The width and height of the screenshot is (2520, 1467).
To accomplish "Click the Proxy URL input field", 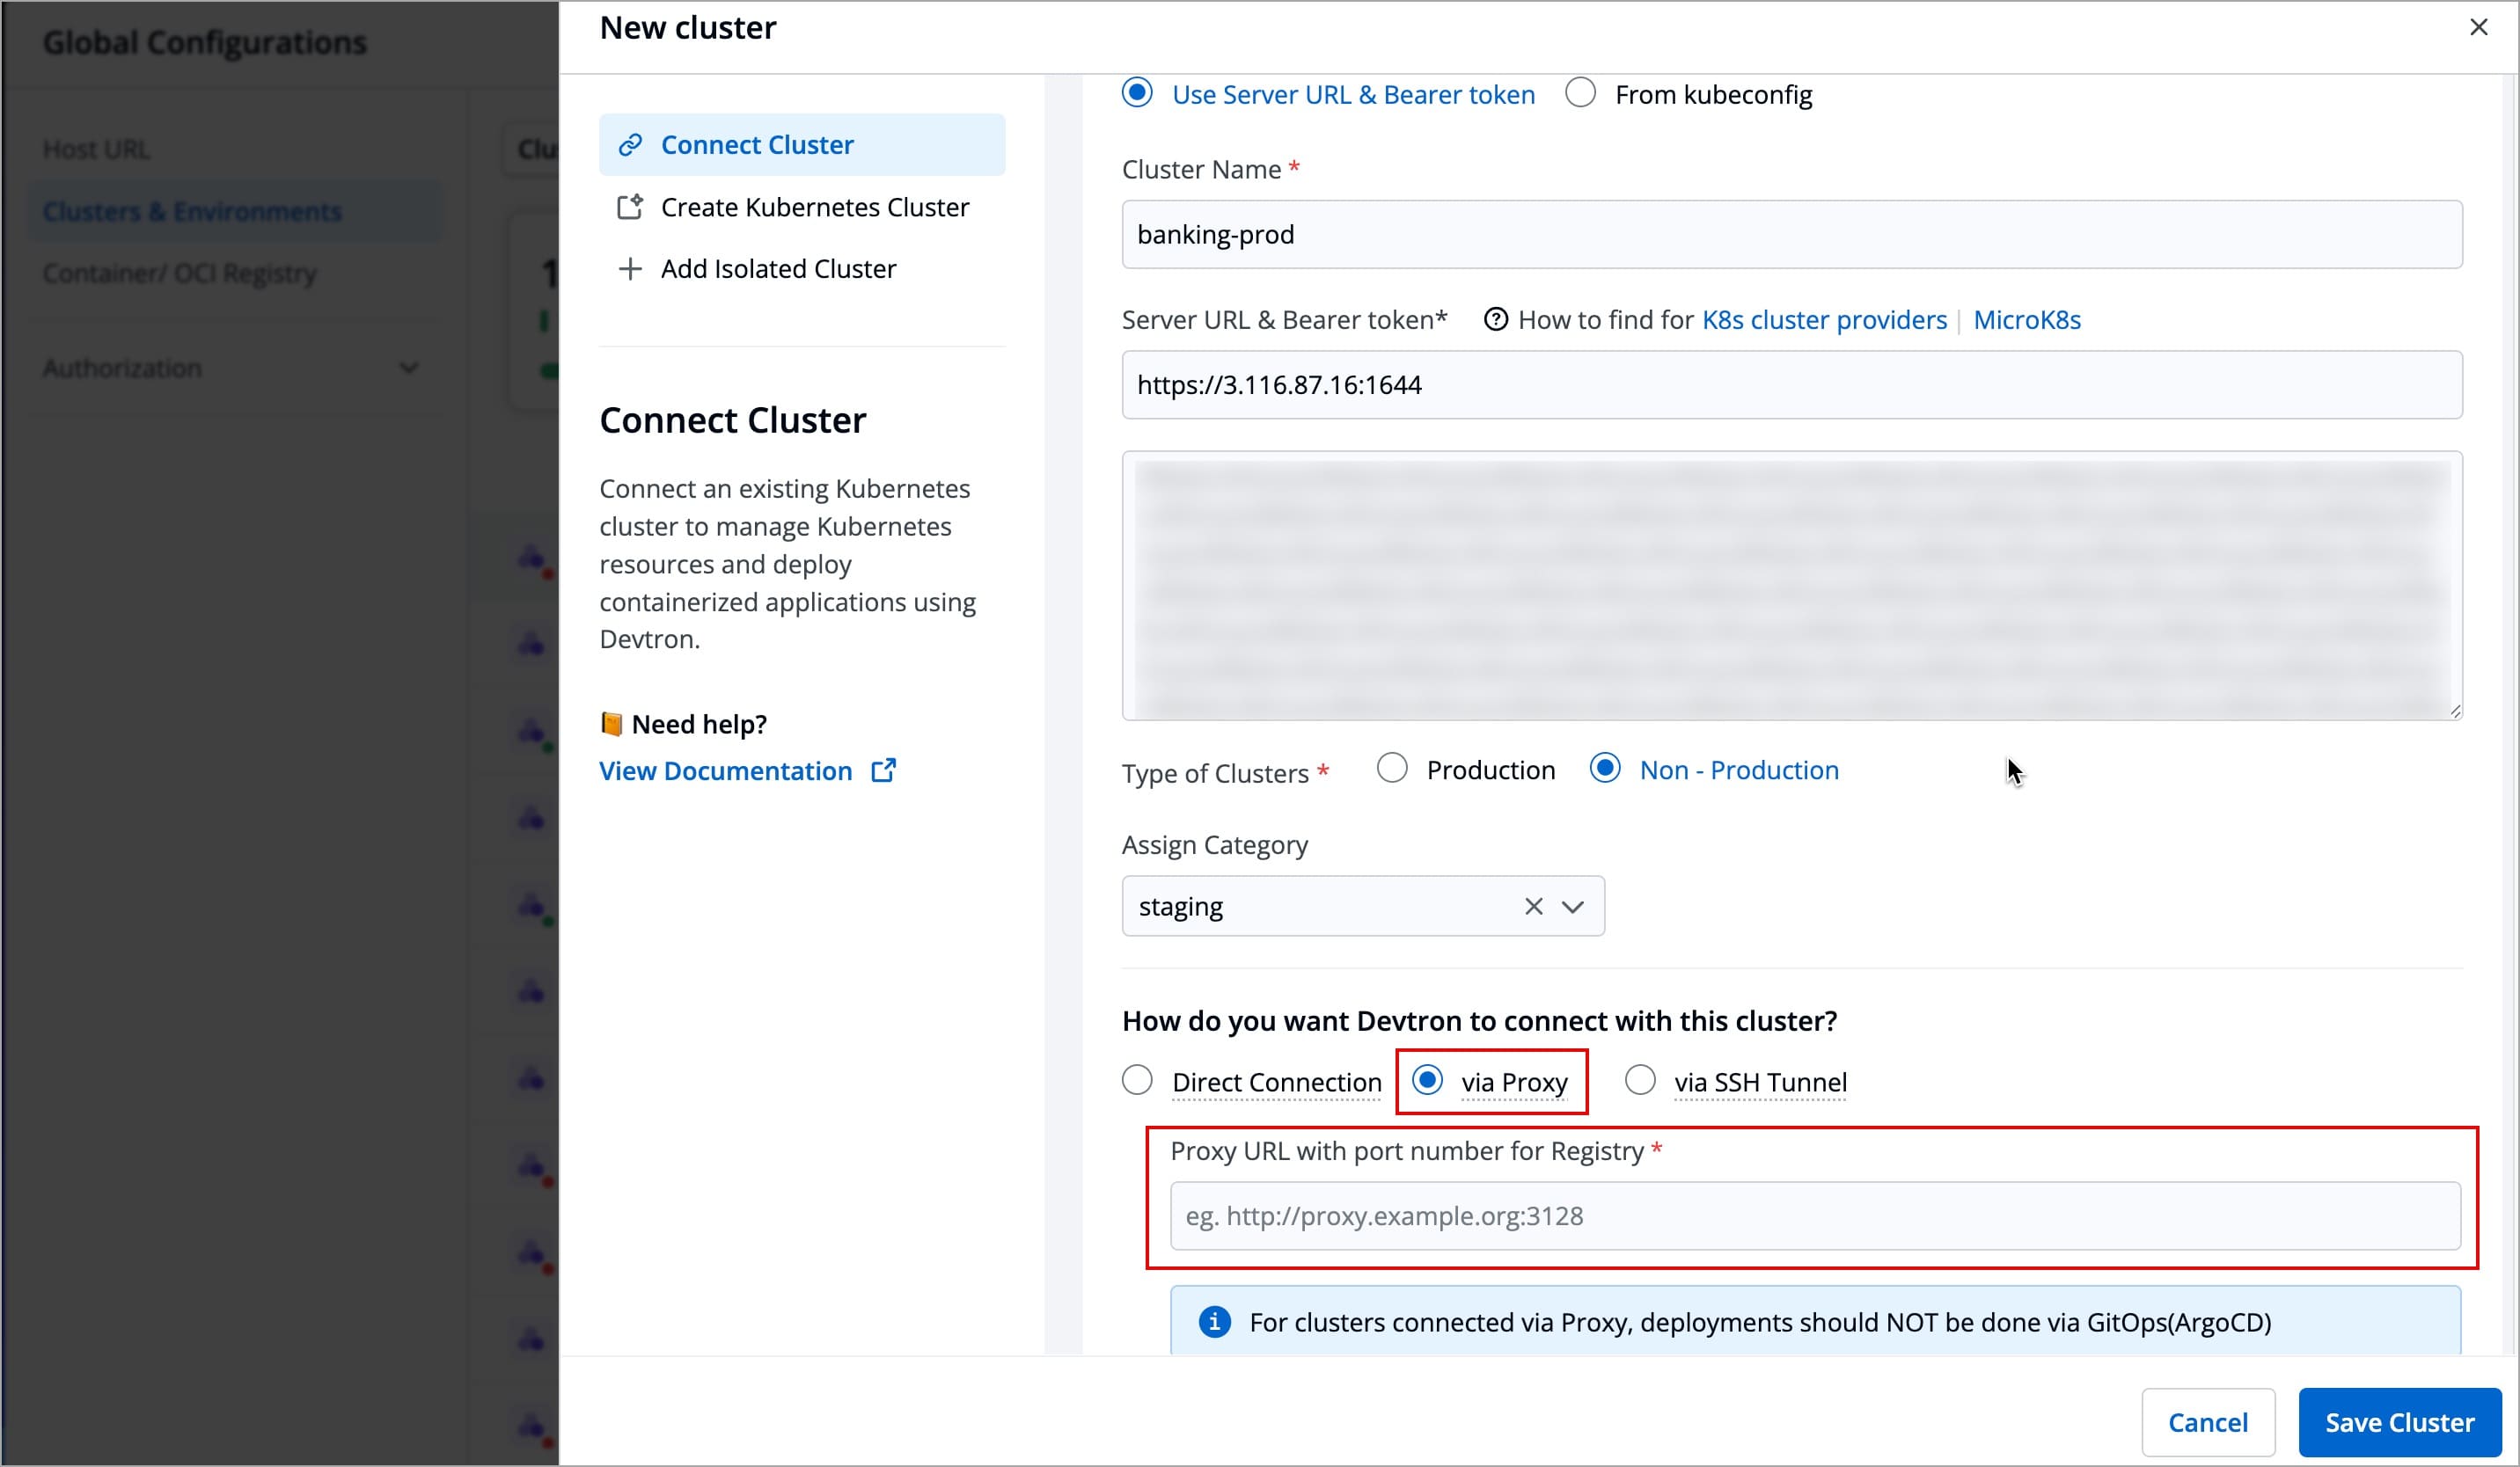I will coord(1814,1216).
